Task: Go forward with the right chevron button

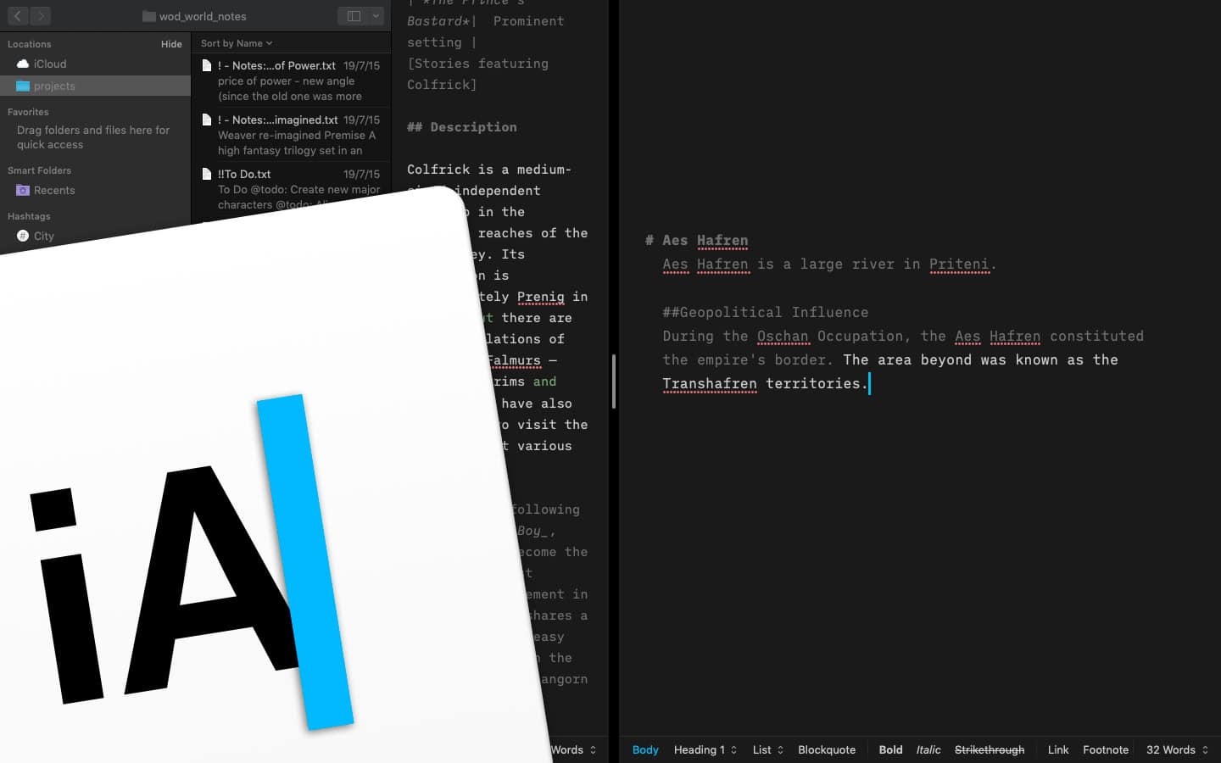Action: pyautogui.click(x=40, y=15)
